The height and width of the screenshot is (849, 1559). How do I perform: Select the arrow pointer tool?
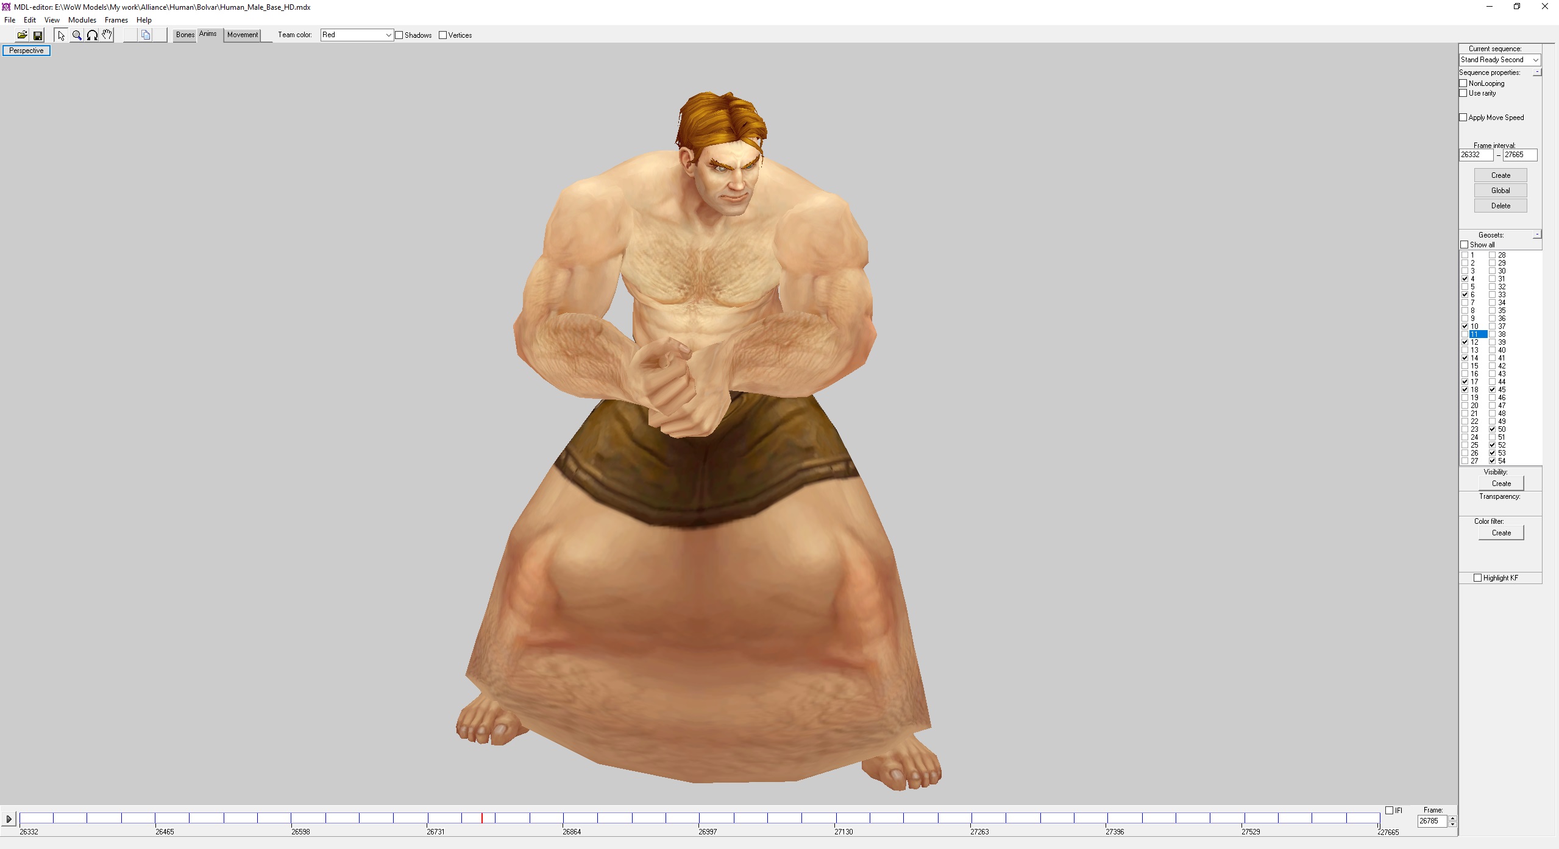click(x=61, y=35)
